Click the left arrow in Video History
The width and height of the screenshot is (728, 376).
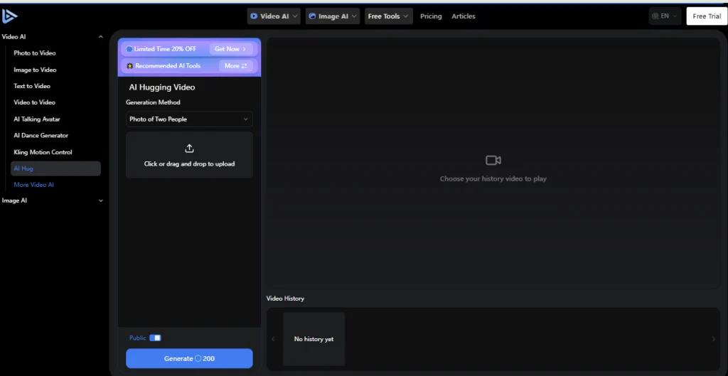273,339
